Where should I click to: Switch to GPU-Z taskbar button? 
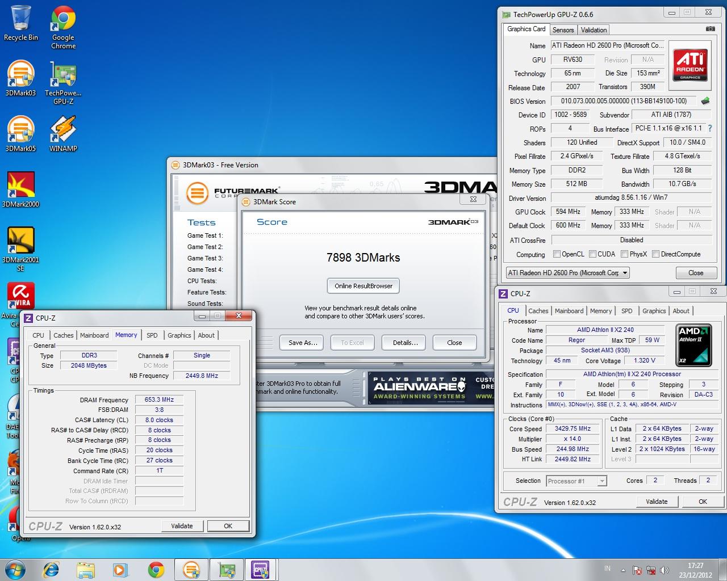(227, 569)
